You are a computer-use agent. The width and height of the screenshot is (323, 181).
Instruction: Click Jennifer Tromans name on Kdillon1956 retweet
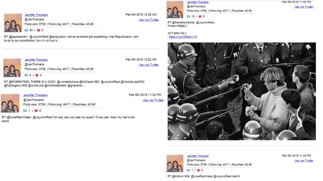[198, 156]
